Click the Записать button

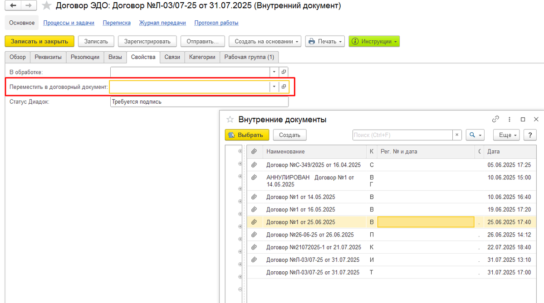pos(96,41)
